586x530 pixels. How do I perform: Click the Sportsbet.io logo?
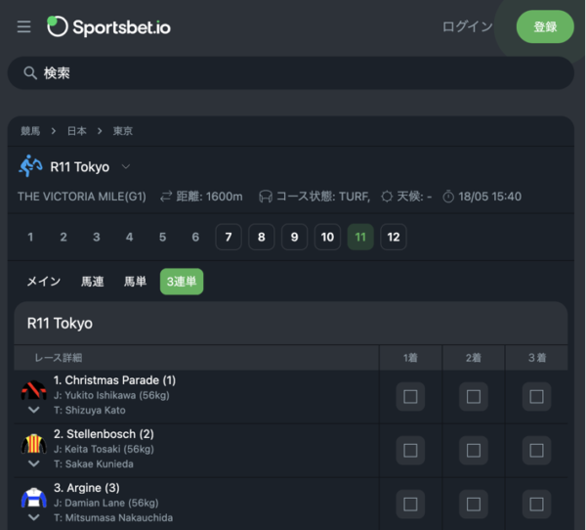(108, 27)
